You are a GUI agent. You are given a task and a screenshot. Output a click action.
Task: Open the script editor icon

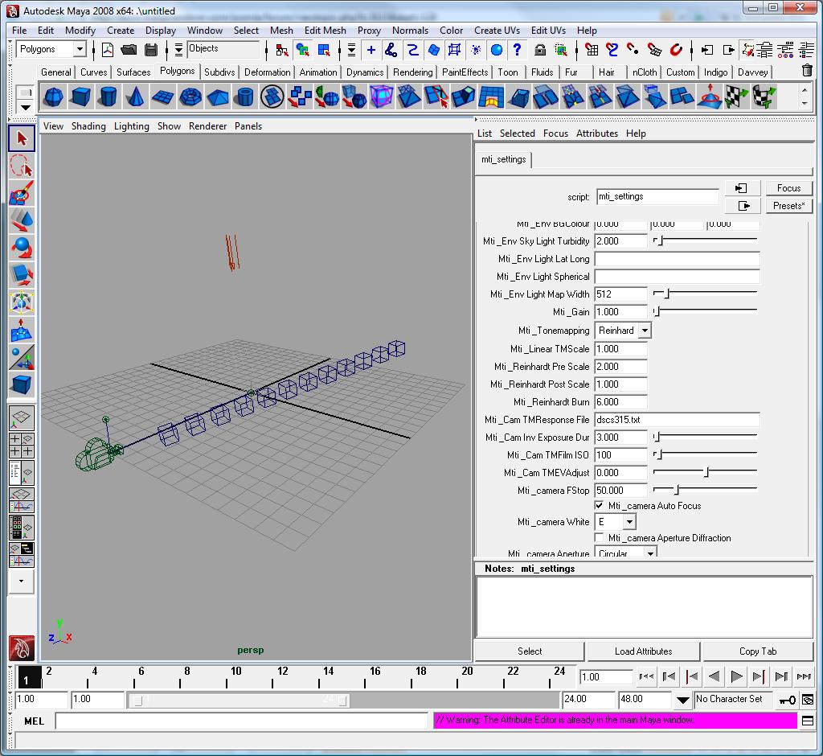(x=808, y=721)
